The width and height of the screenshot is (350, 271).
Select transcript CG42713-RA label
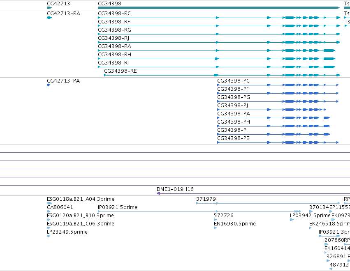pos(64,14)
